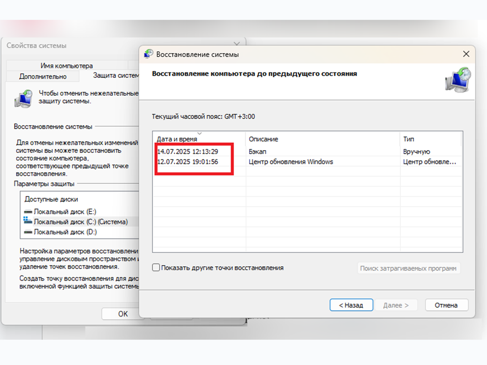Select the 14.07.2025 12:13:29 restore point

point(188,152)
